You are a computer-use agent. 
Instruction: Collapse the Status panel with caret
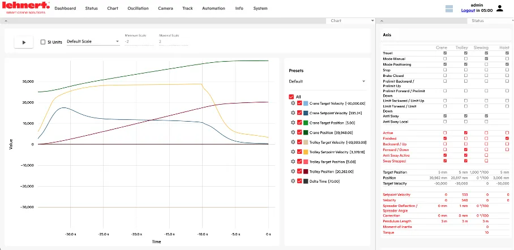coord(382,20)
